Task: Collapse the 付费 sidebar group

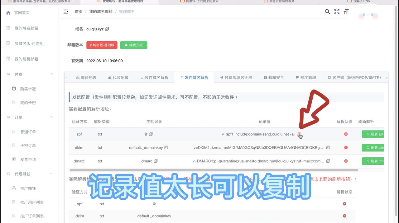Action: pos(51,74)
